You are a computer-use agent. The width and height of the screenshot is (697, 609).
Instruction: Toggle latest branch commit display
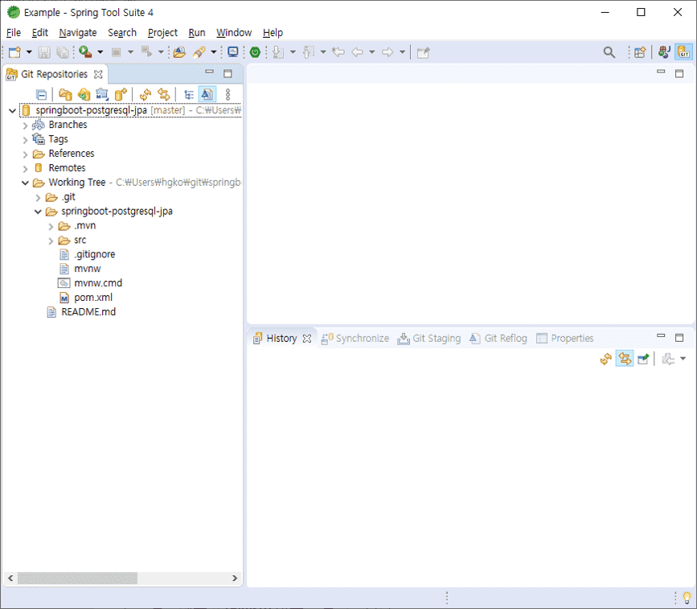(207, 94)
